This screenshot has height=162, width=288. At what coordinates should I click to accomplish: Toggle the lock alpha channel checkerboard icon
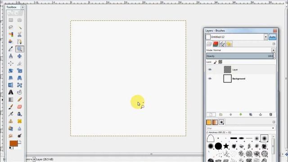pos(220,62)
